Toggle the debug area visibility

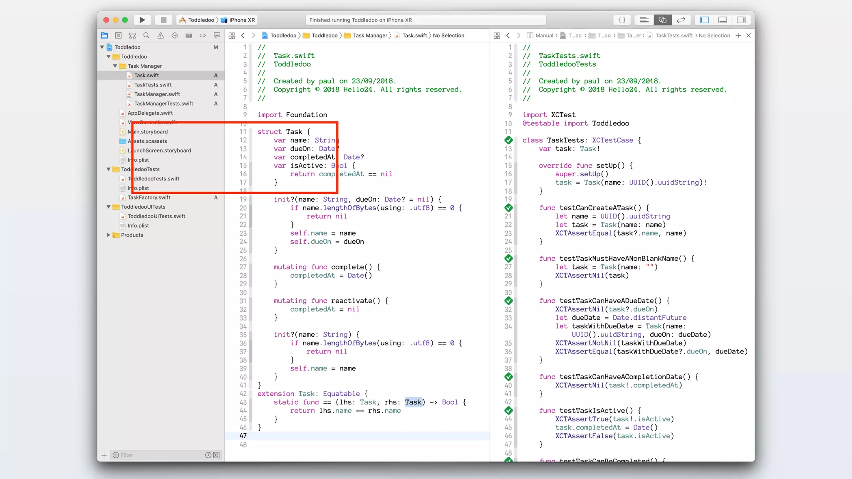(723, 20)
